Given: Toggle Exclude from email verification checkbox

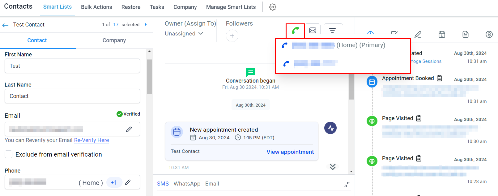Looking at the screenshot, I should tap(9, 154).
